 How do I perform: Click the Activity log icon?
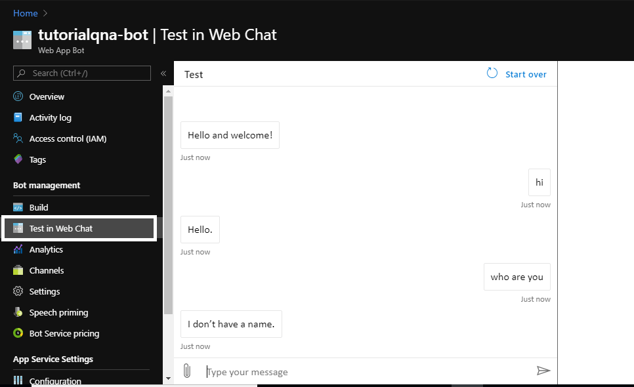(18, 117)
